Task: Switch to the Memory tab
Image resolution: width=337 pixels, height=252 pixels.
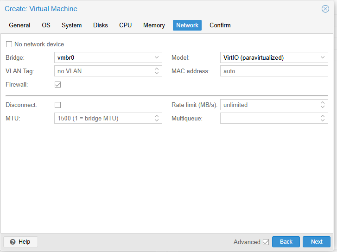Action: [x=154, y=25]
